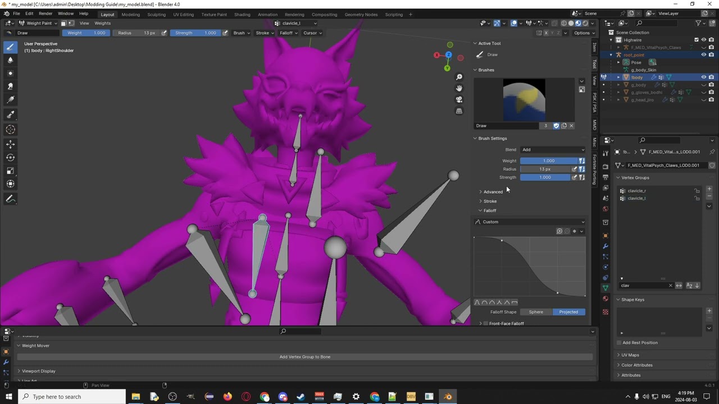Switch to the Geometry Nodes workspace tab
The width and height of the screenshot is (719, 404).
point(361,14)
